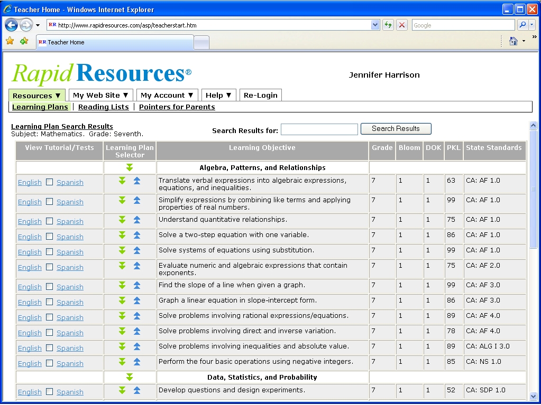This screenshot has width=541, height=405.
Task: Toggle checkbox for 'Develop questions and design experiments'
Action: tap(49, 392)
